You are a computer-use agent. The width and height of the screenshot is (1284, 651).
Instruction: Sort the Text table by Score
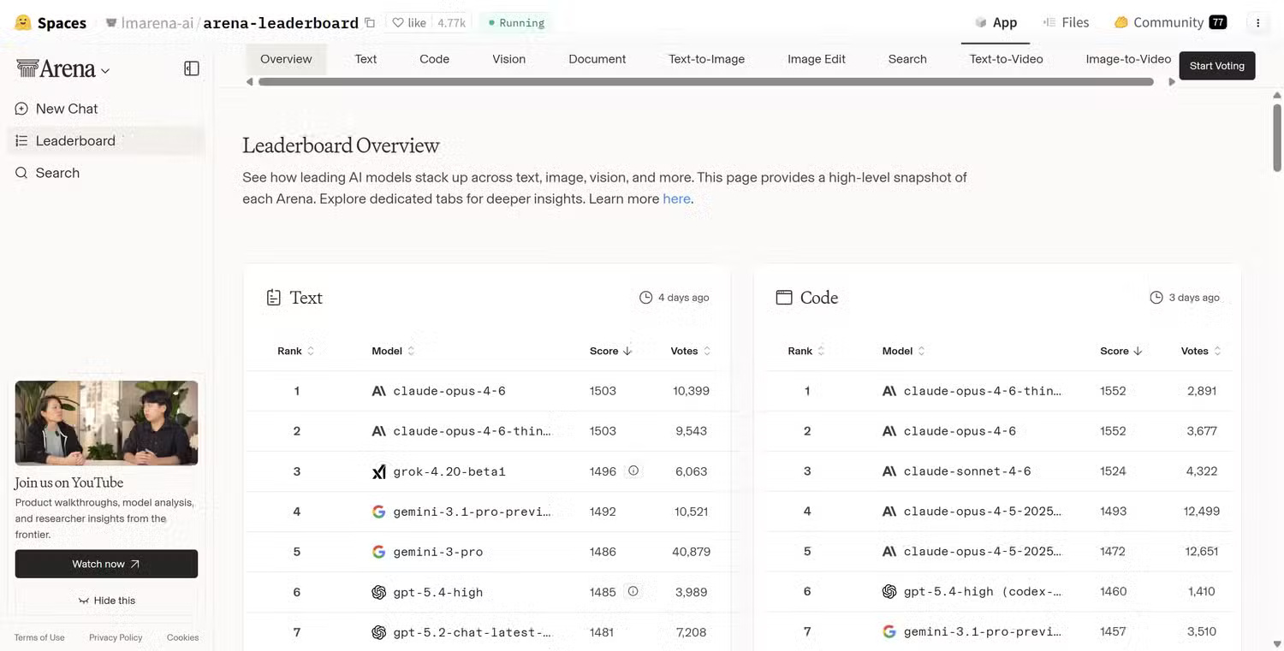click(x=610, y=351)
